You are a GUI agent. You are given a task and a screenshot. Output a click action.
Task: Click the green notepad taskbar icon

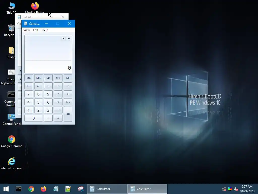(x=68, y=189)
